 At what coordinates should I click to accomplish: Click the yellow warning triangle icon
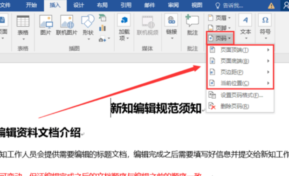coord(271,6)
